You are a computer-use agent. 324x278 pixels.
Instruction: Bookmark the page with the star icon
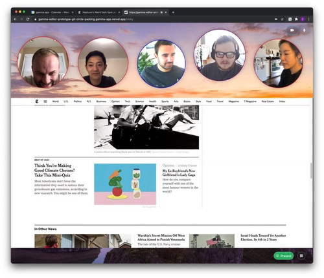click(282, 19)
